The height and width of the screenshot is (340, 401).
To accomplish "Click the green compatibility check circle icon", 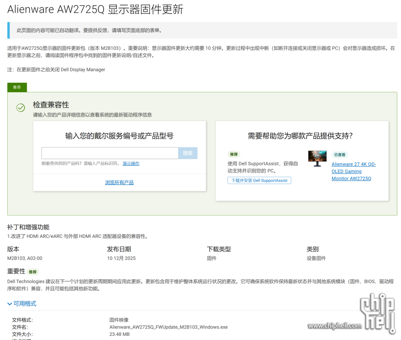I will click(20, 107).
